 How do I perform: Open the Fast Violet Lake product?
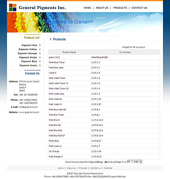[x=56, y=94]
